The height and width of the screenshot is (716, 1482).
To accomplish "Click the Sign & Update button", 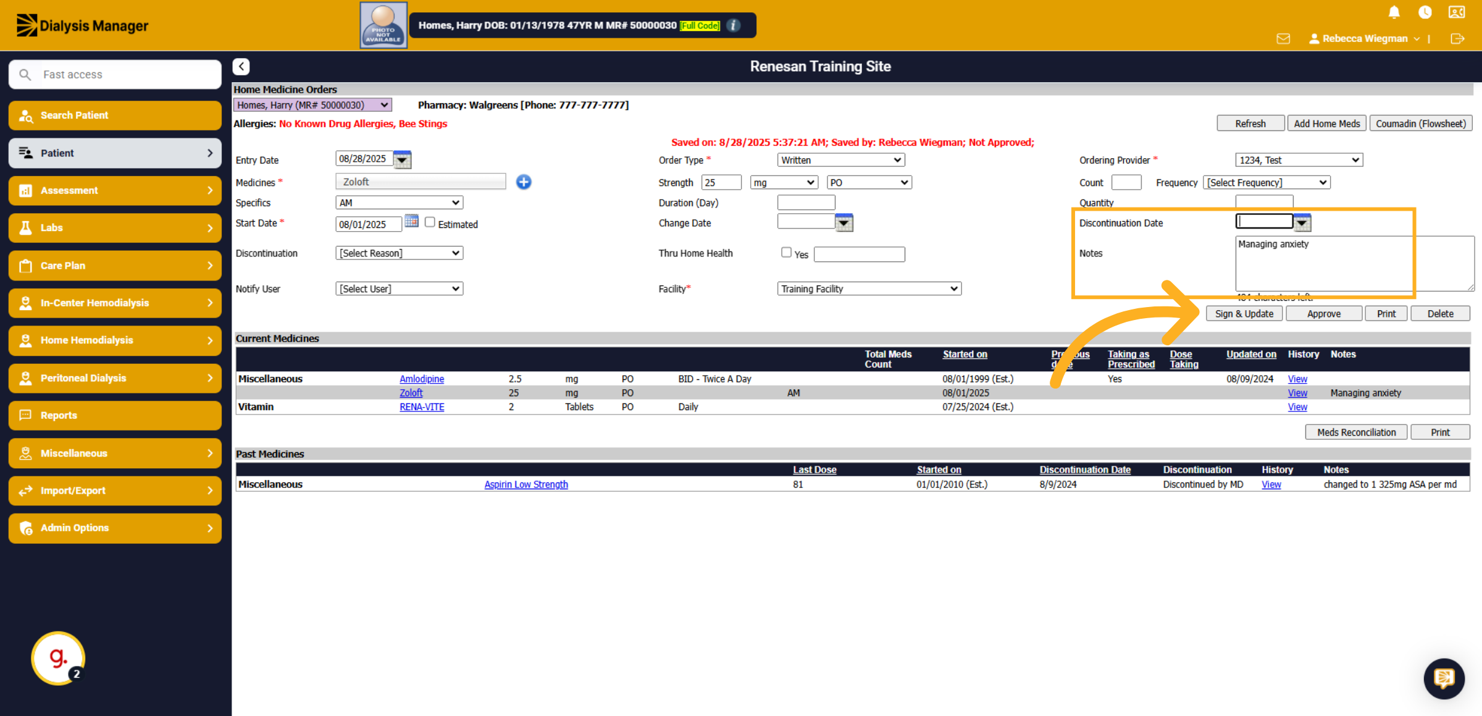I will click(x=1244, y=314).
